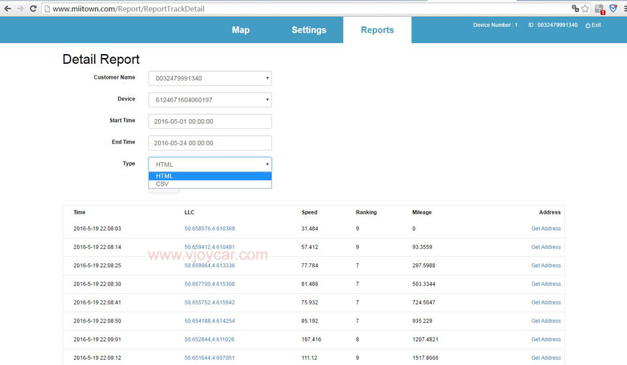
Task: Open the extension icon with red badge
Action: pyautogui.click(x=600, y=9)
